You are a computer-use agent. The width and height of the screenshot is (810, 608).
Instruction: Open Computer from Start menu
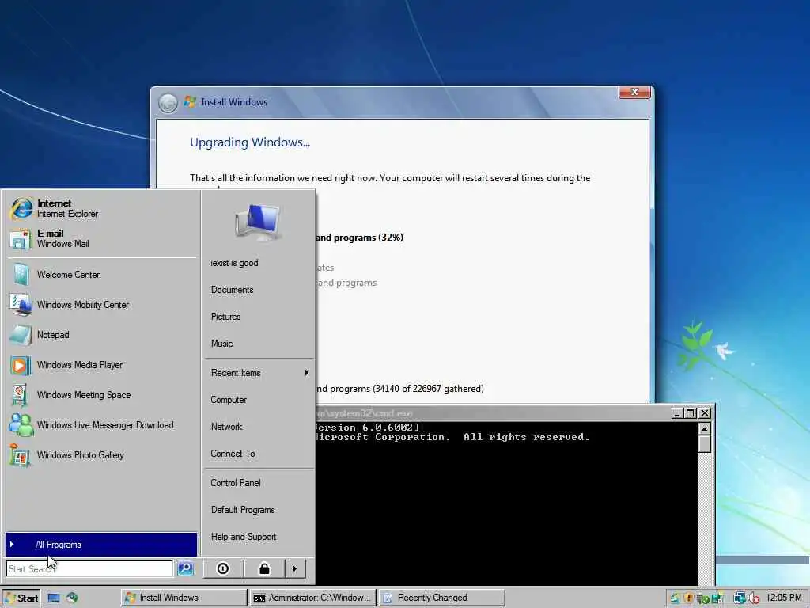pos(259,400)
